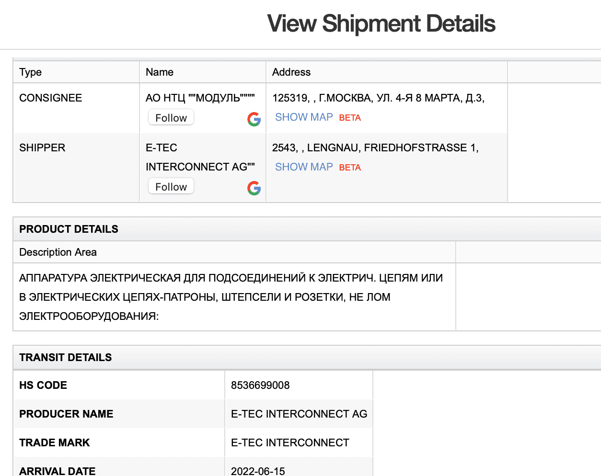Select the HS code value 8536699008
601x476 pixels.
point(260,385)
